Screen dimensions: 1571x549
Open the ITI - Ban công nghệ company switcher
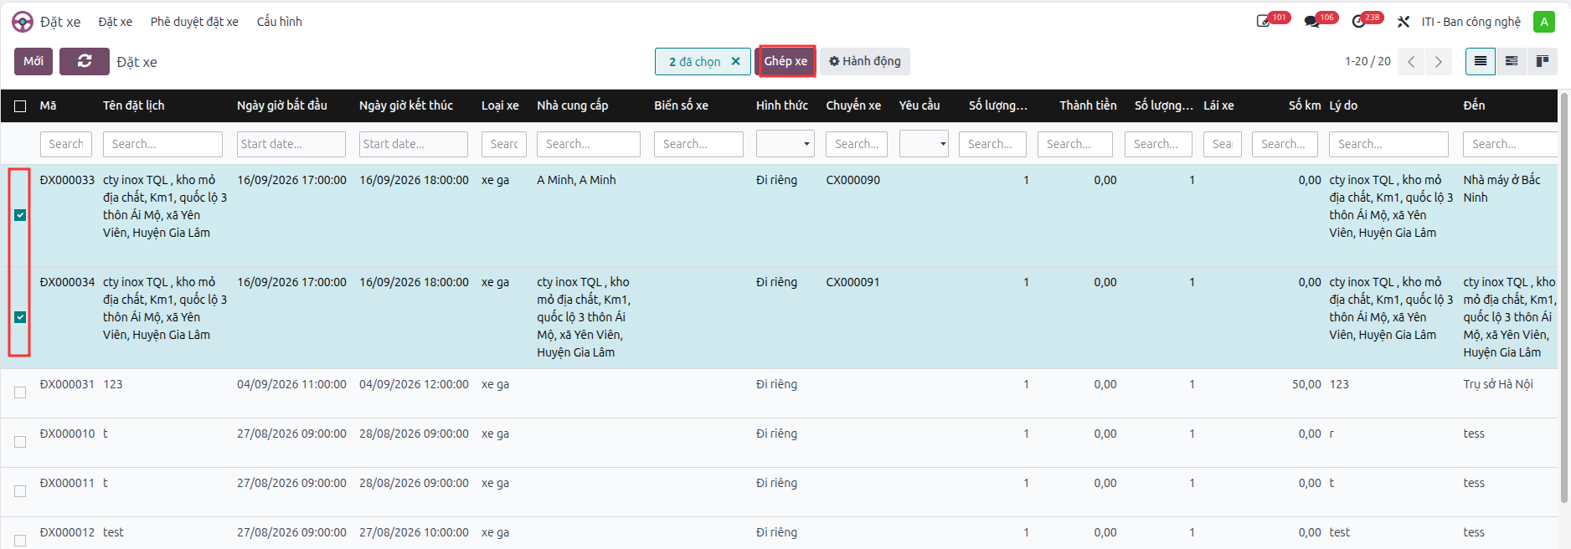[x=1471, y=22]
